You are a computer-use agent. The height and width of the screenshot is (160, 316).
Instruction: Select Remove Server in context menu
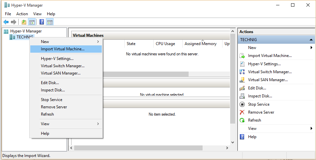point(66,107)
